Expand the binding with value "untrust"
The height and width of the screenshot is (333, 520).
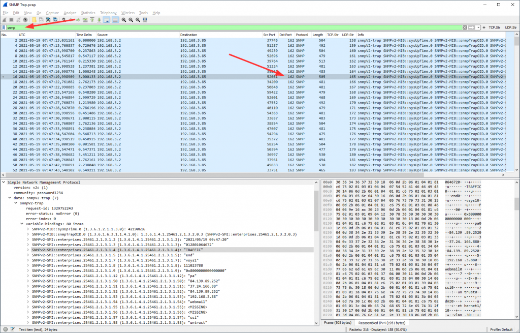(x=28, y=323)
